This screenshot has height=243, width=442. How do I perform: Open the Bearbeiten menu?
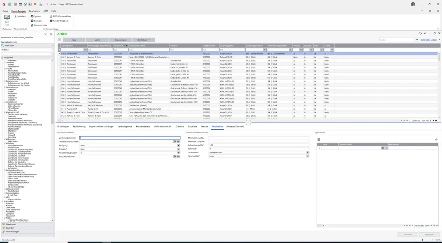point(35,11)
